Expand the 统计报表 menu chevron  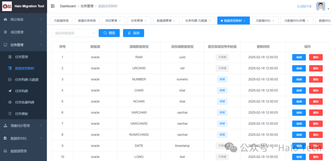41,19
